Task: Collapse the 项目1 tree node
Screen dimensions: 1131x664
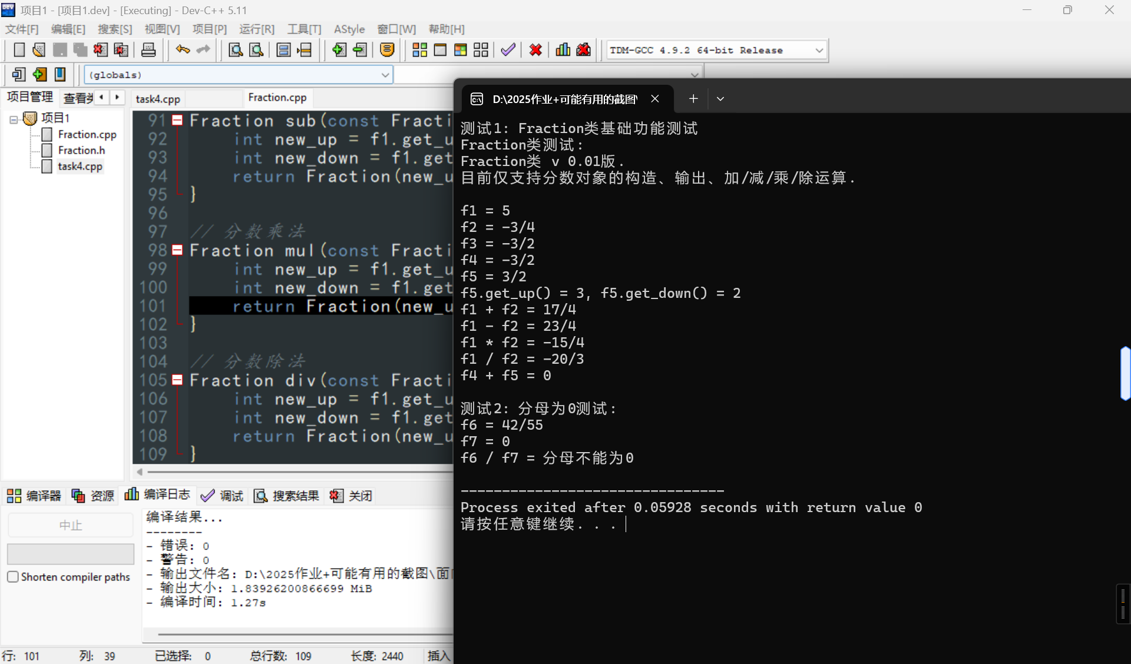Action: click(x=13, y=119)
